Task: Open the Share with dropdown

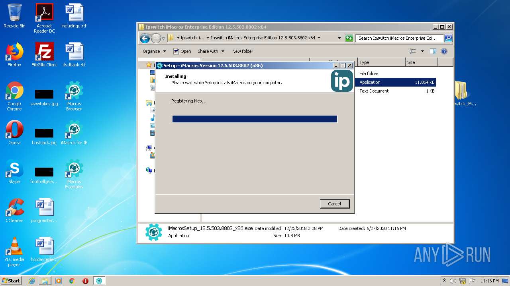Action: [x=211, y=51]
